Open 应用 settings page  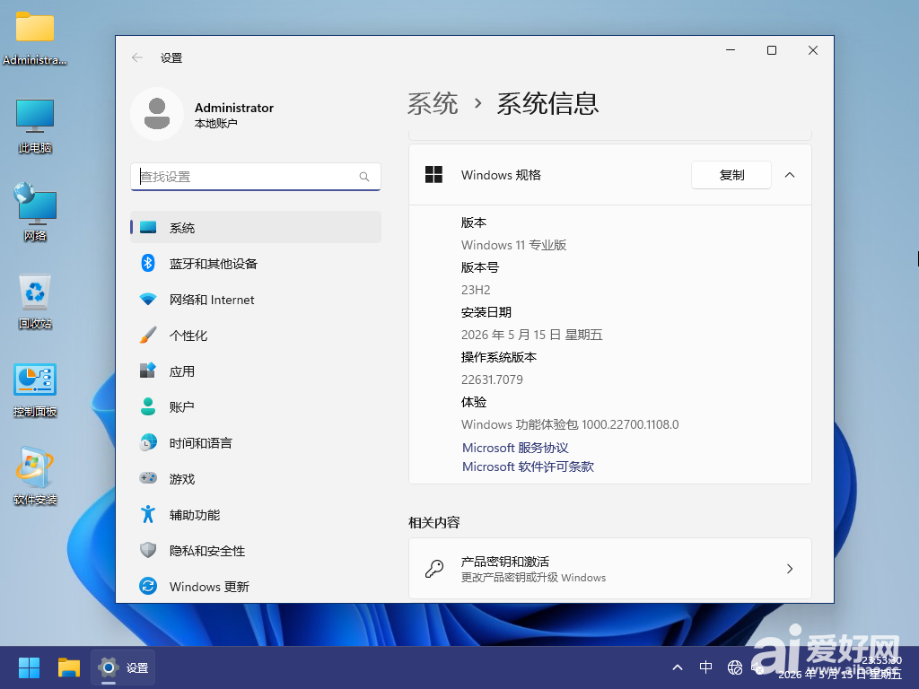[256, 371]
